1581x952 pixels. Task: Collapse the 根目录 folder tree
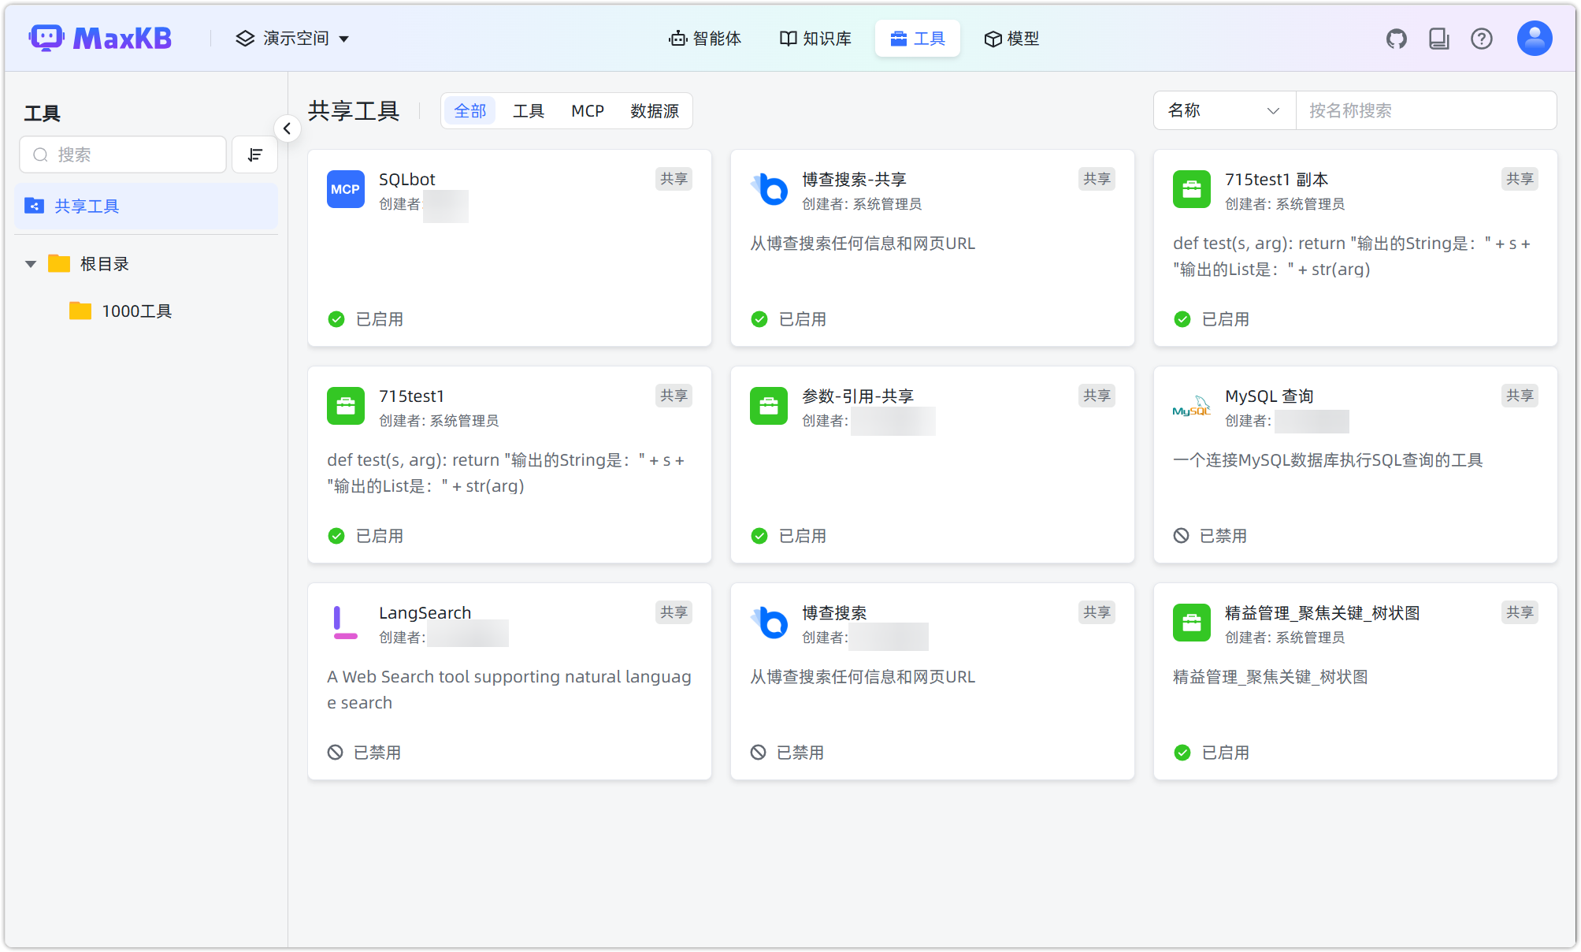pos(30,263)
